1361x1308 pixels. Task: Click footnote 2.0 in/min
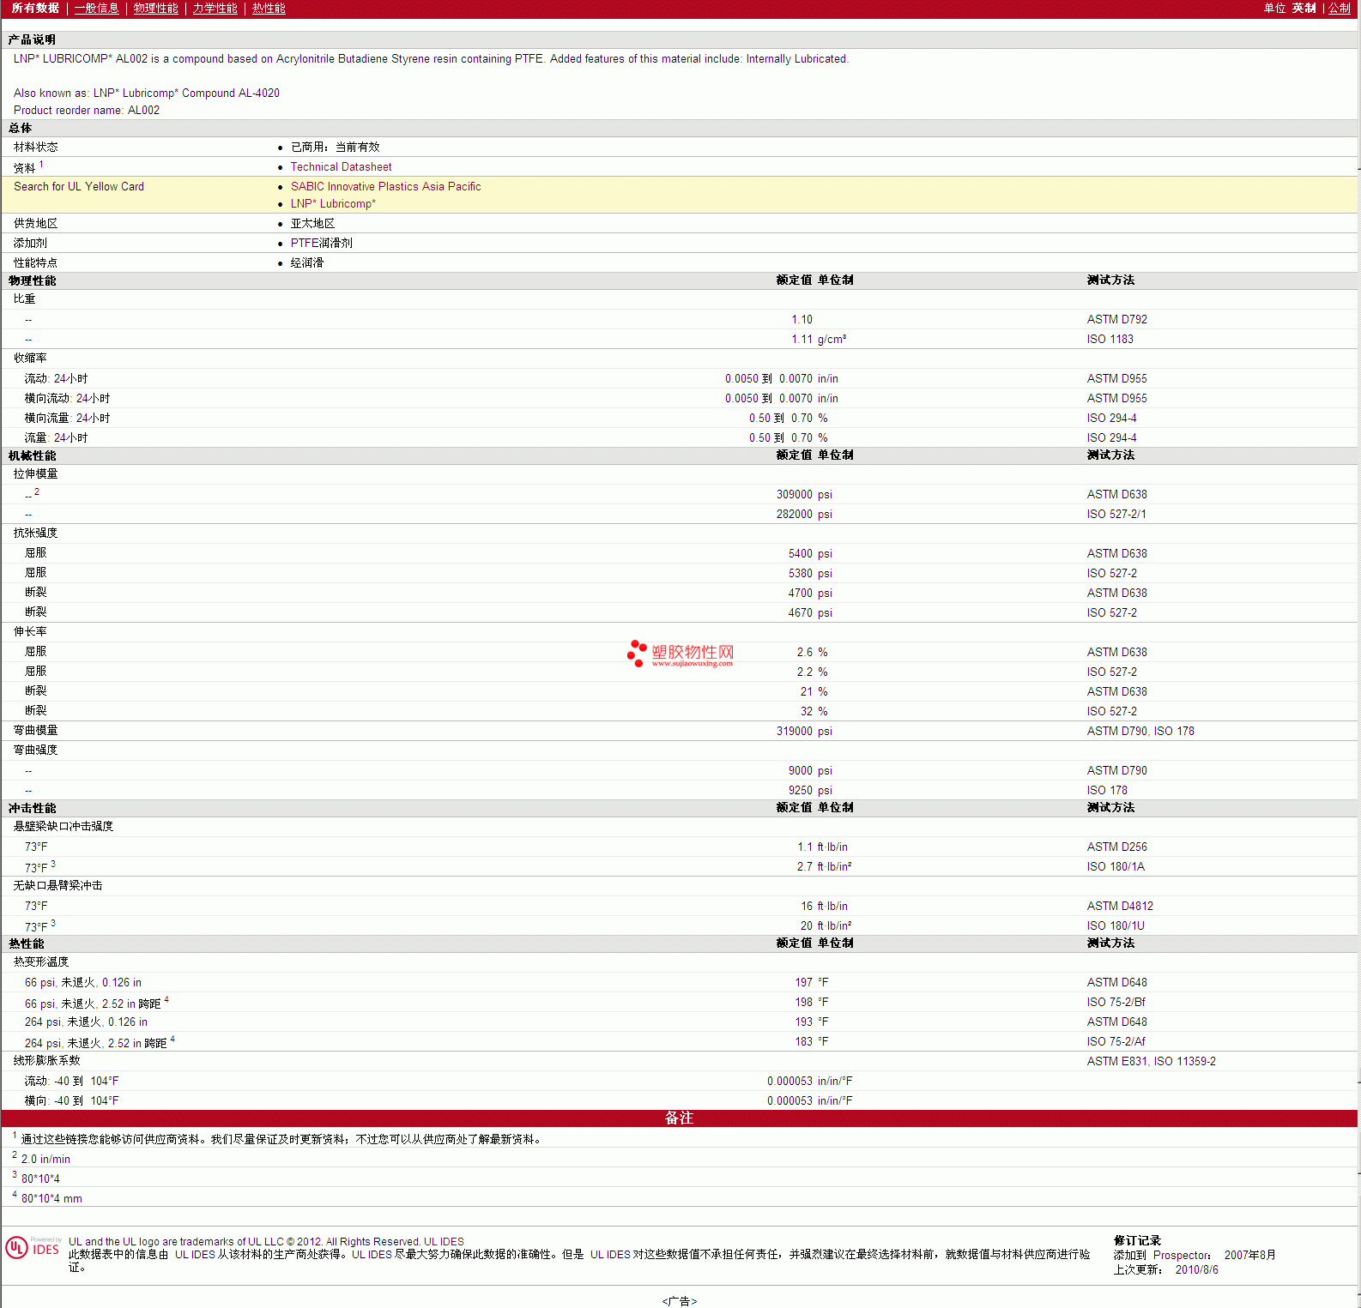(x=45, y=1160)
